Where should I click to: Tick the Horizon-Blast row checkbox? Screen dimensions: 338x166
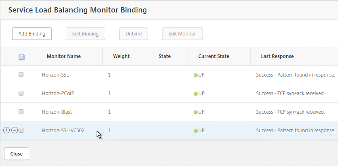tap(21, 112)
